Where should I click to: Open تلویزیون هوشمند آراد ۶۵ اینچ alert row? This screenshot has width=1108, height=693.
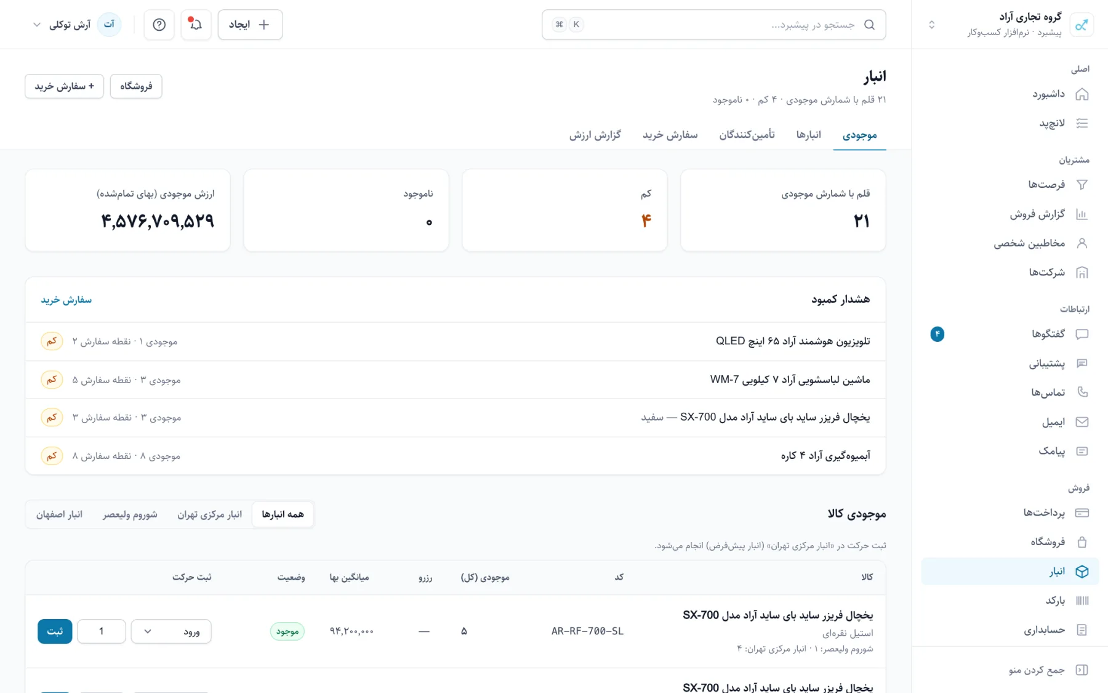tap(456, 341)
